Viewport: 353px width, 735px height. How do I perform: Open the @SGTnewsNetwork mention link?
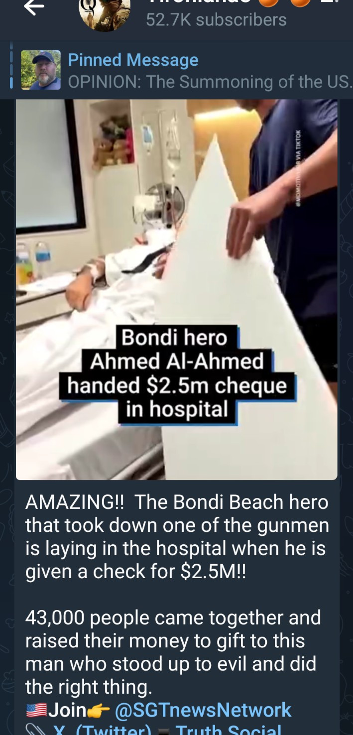click(x=203, y=710)
